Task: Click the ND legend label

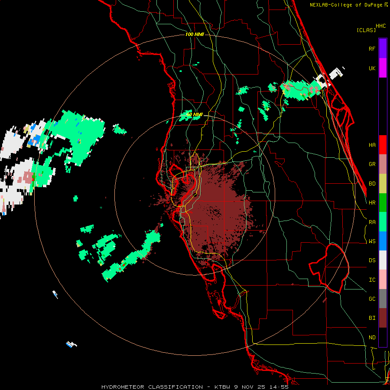Action: point(372,338)
